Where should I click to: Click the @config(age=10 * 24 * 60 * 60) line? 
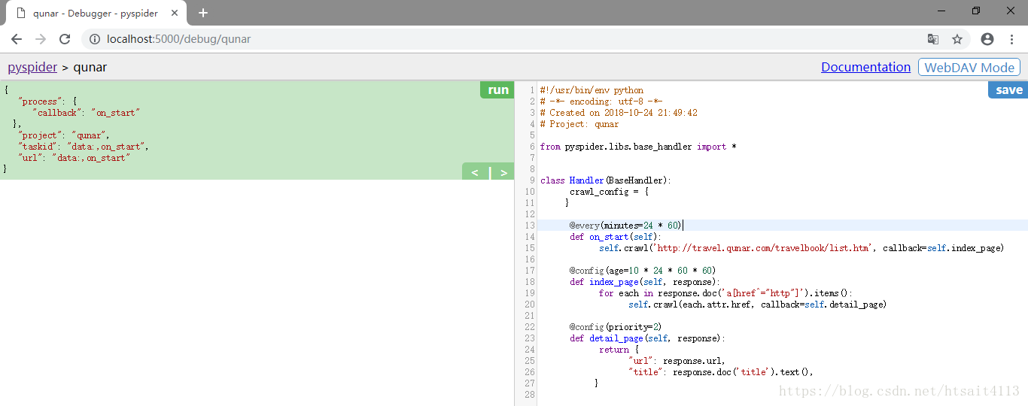click(x=643, y=271)
